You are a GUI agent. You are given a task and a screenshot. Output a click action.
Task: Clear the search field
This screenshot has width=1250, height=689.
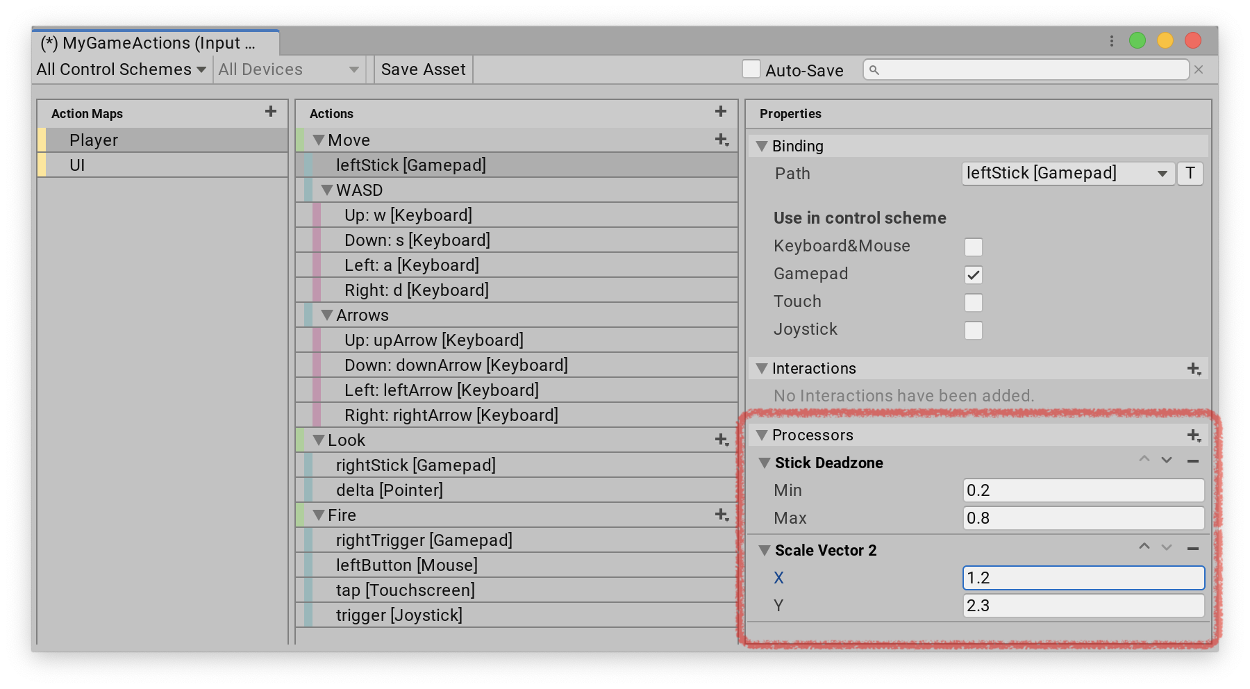1199,69
